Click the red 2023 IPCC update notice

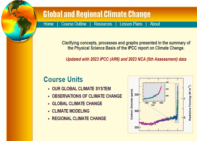(126, 60)
